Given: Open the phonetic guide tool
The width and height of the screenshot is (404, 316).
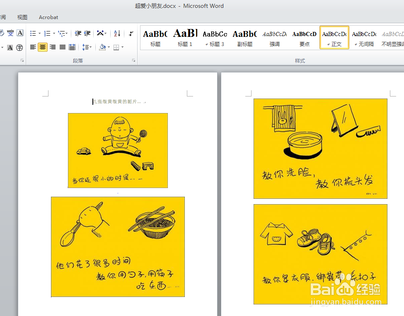Looking at the screenshot, I should (x=10, y=33).
